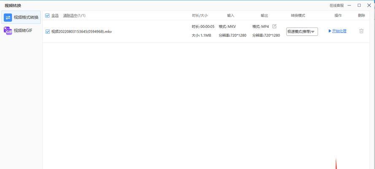
Task: Click the 时长/大小 column header
Action: 200,16
